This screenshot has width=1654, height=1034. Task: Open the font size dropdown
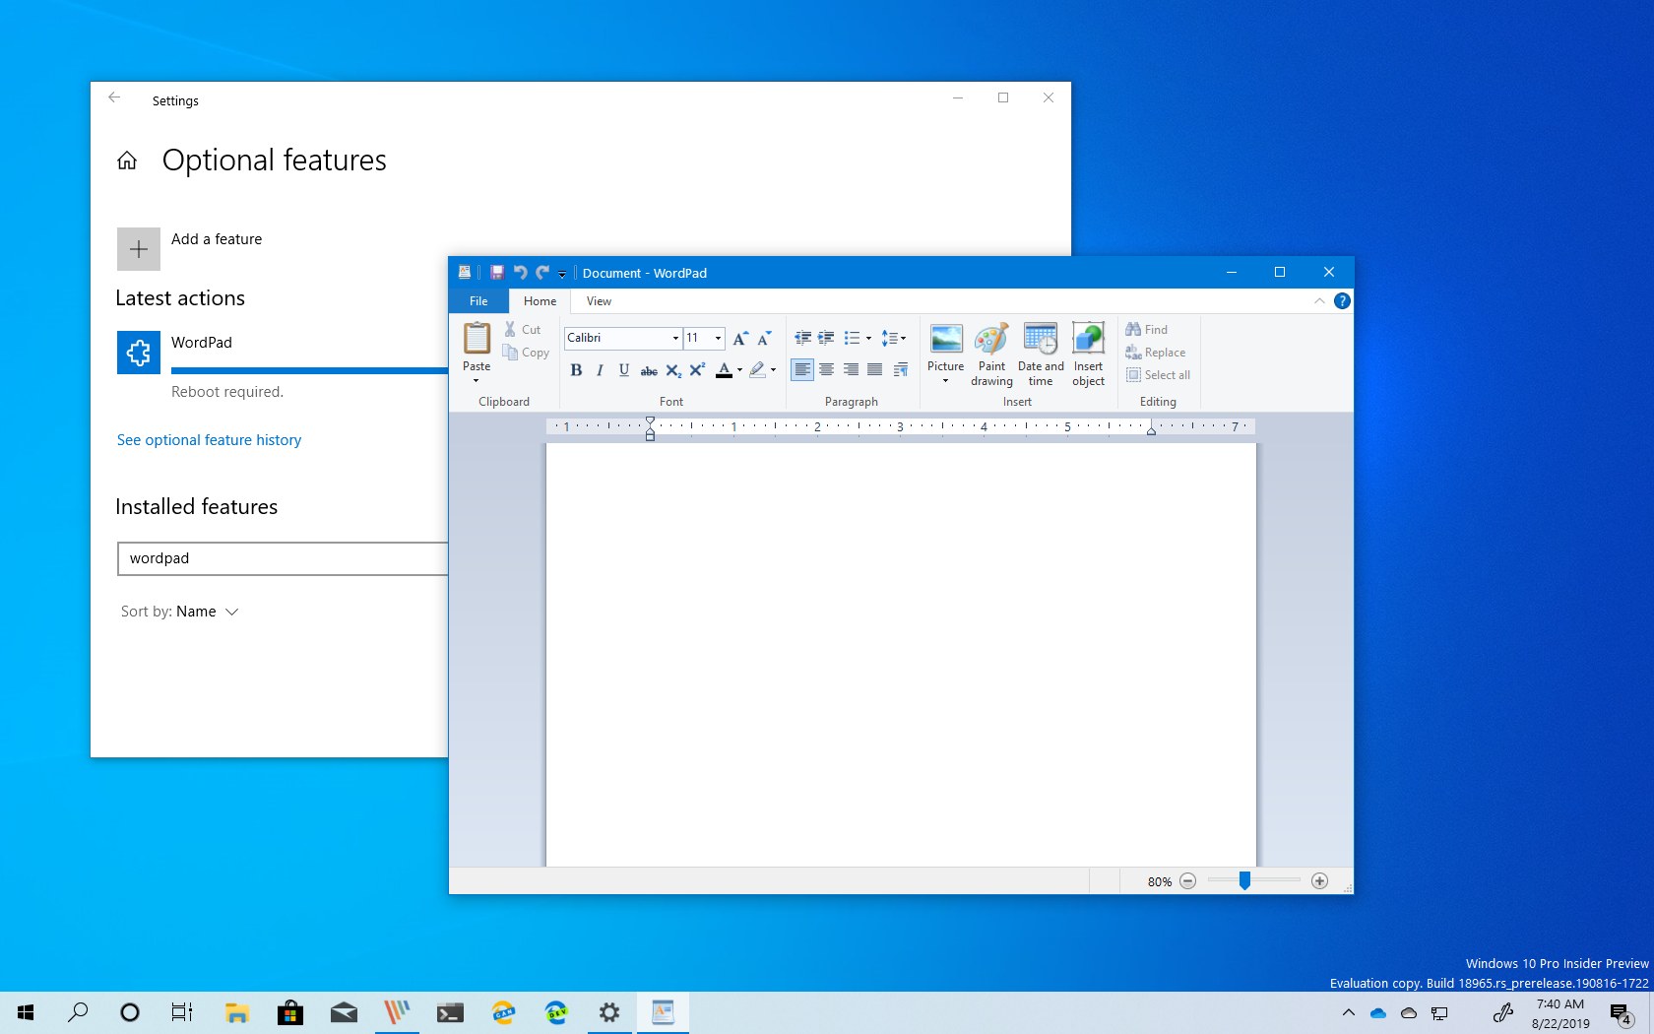coord(718,338)
